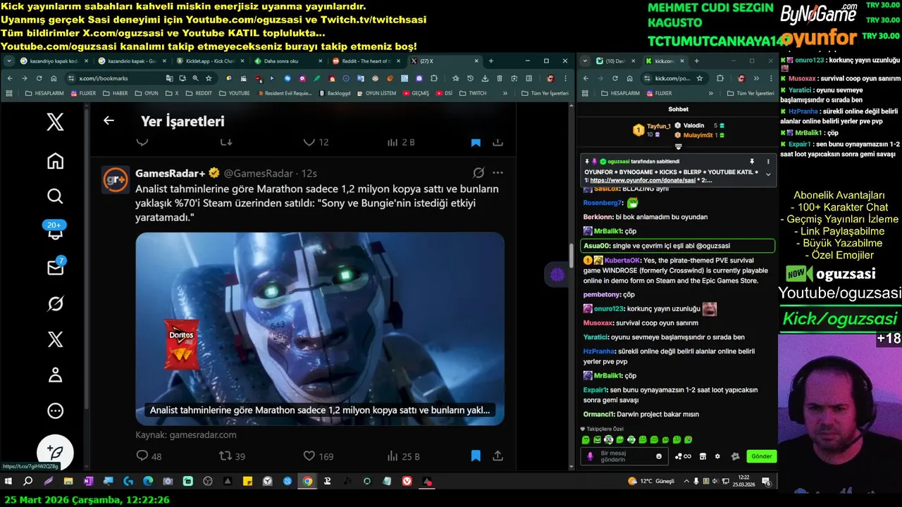Remove bookmark on GamesRadar post
902x507 pixels.
tap(476, 456)
